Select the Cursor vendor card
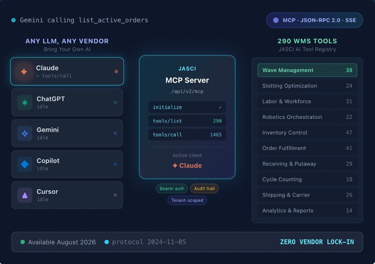This screenshot has width=375, height=264. click(x=67, y=195)
